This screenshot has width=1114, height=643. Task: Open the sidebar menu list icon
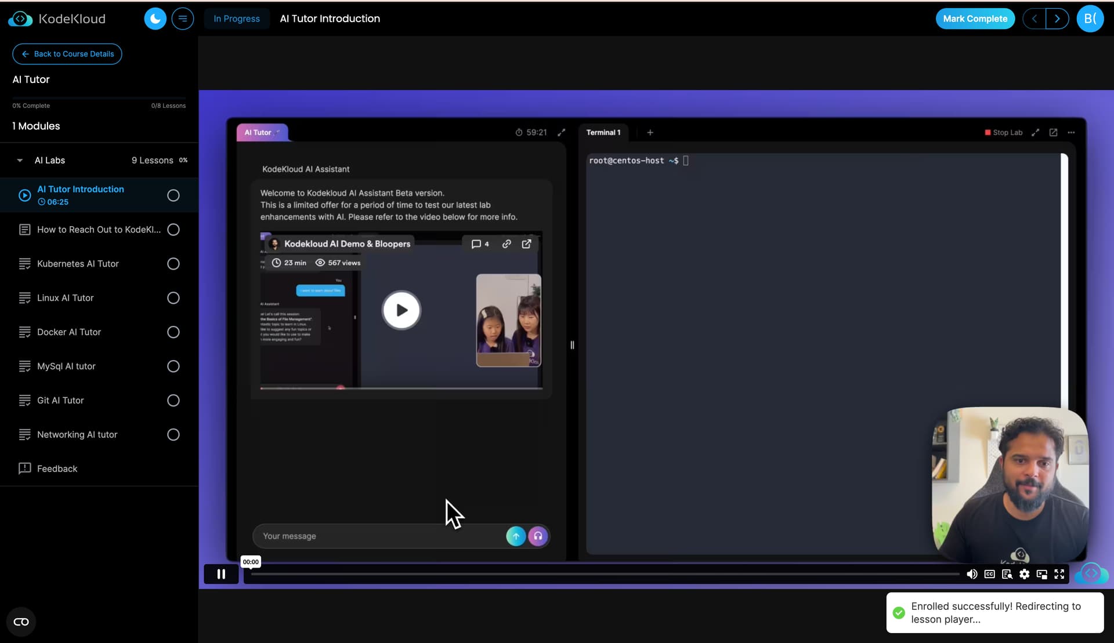pyautogui.click(x=183, y=19)
